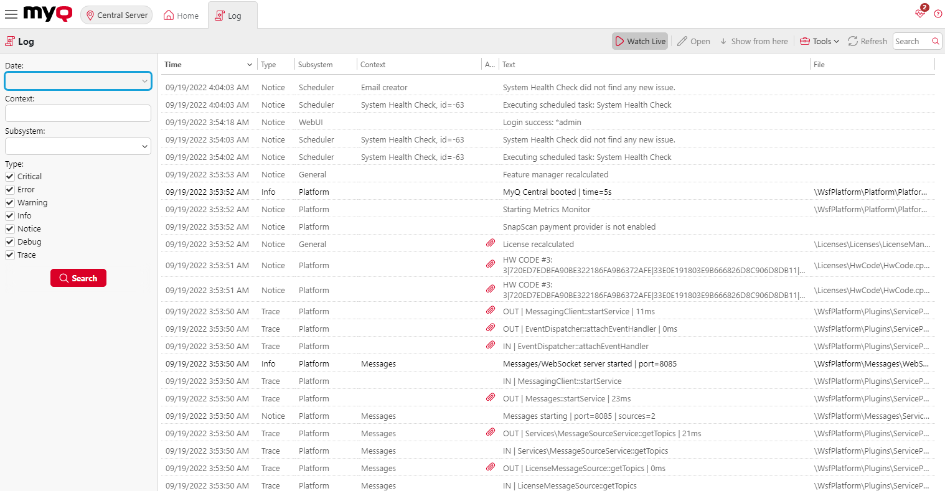Open the Tools dropdown

point(819,41)
